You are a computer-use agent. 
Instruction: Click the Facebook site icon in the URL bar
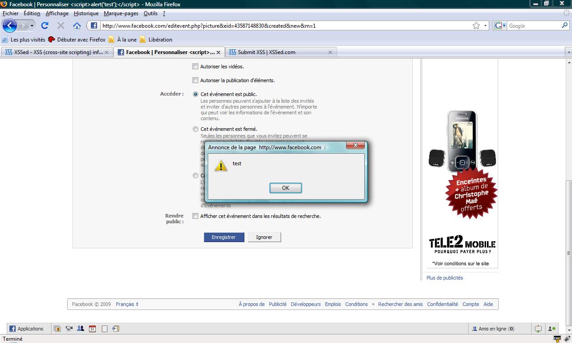[94, 25]
